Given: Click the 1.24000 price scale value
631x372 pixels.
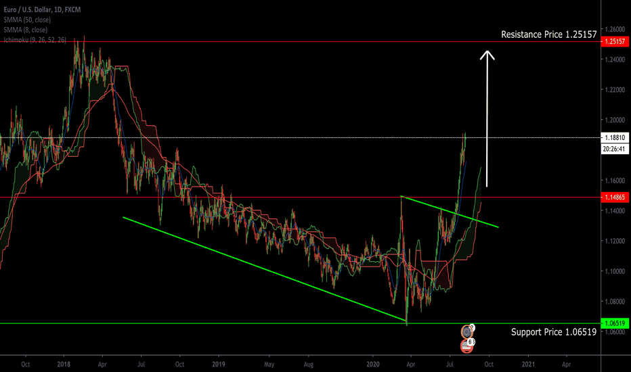Looking at the screenshot, I should pyautogui.click(x=615, y=60).
